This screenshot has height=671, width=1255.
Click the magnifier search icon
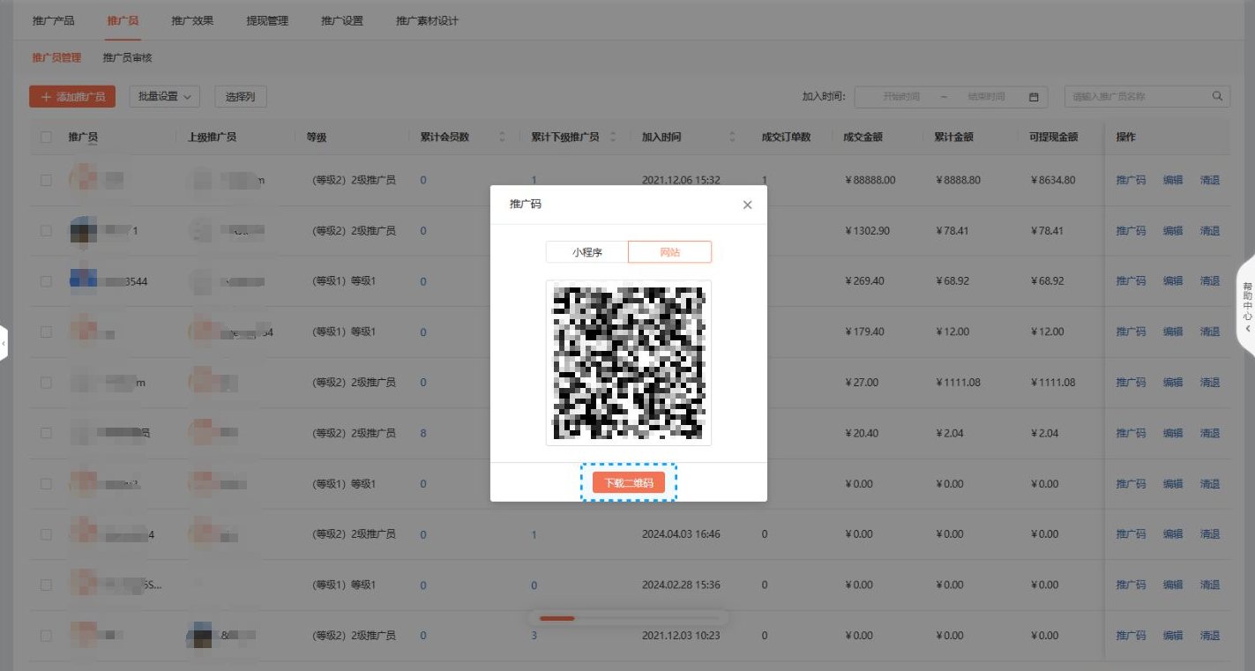click(x=1217, y=96)
